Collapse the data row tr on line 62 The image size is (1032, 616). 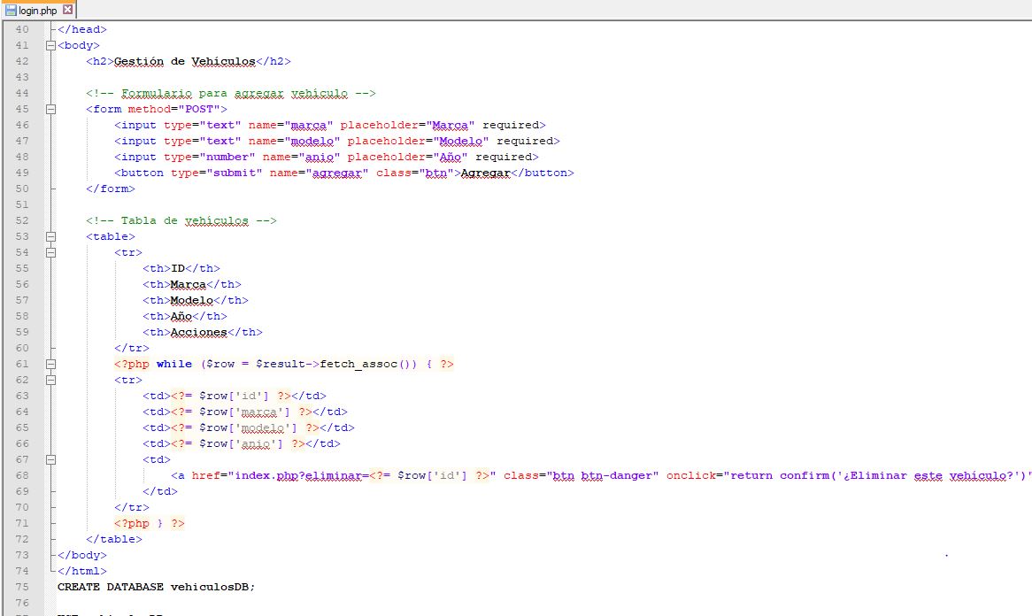(50, 380)
